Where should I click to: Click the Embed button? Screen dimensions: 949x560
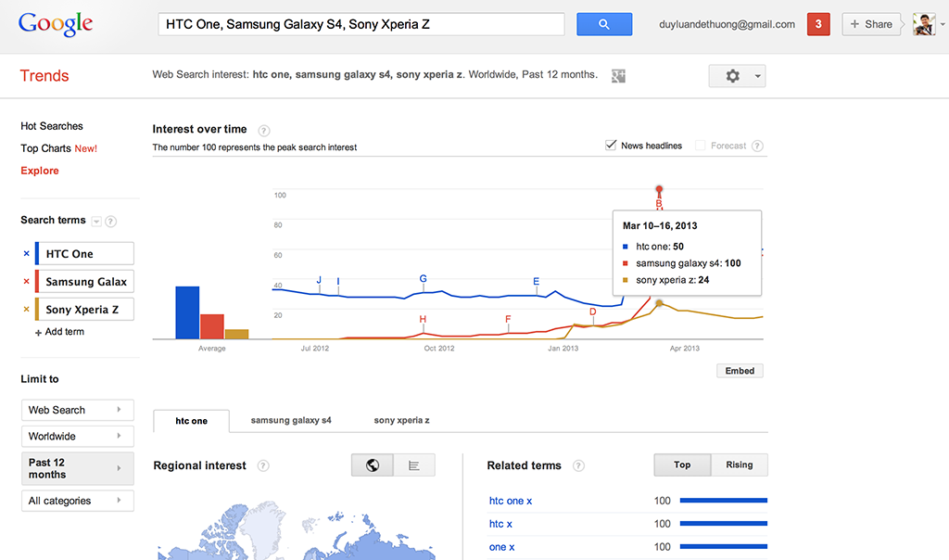tap(740, 370)
